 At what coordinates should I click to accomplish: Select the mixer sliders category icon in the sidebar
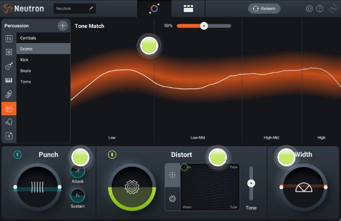[9, 39]
